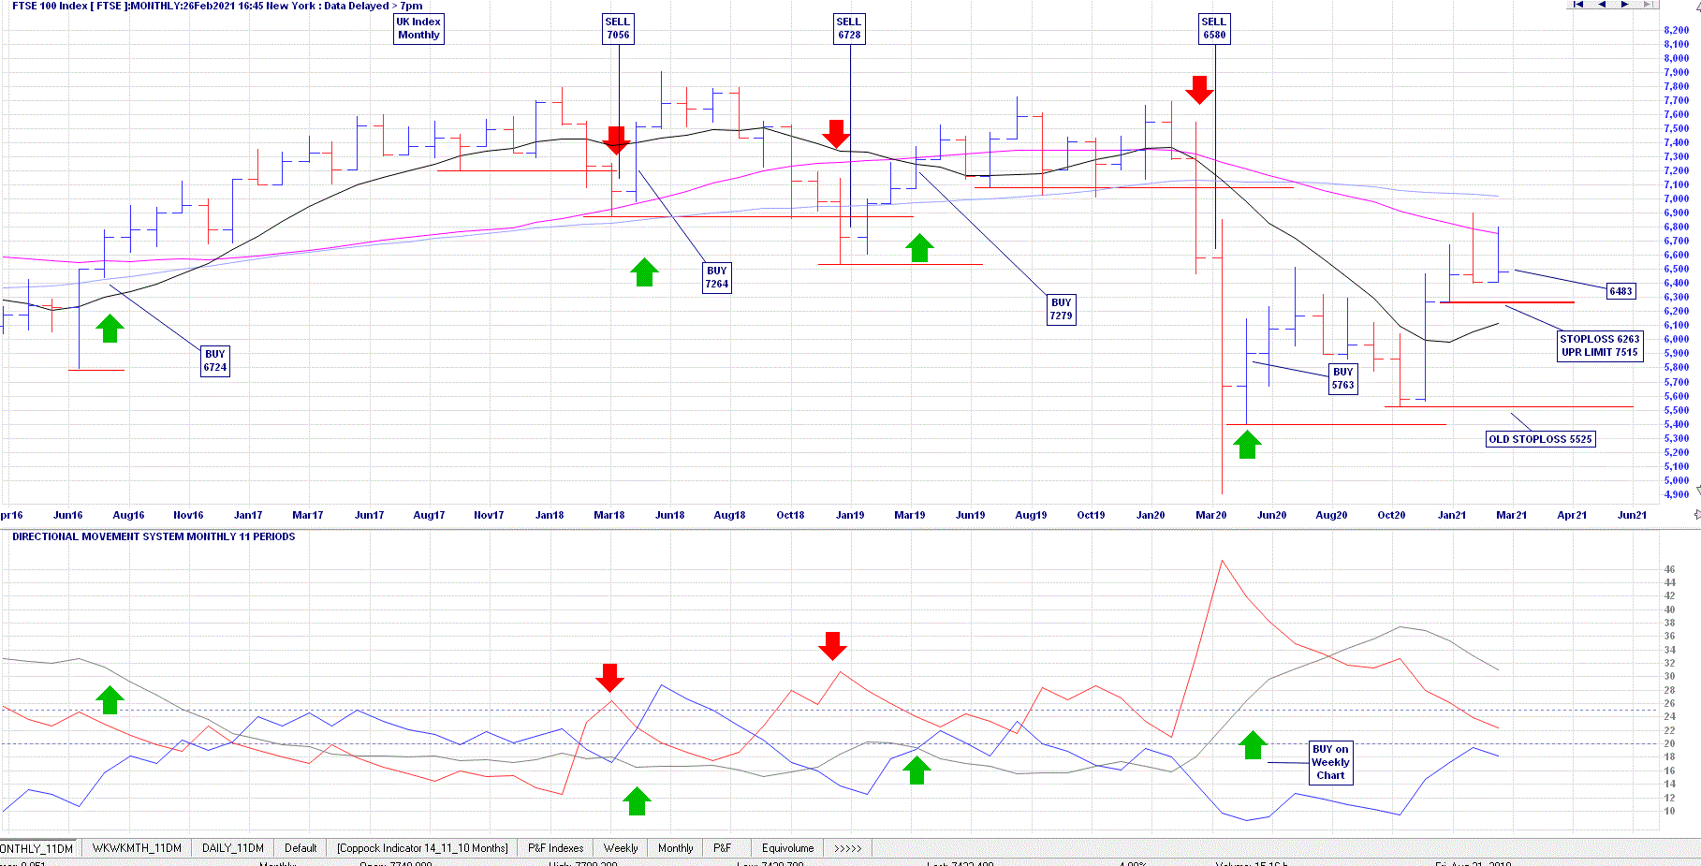The height and width of the screenshot is (866, 1701).
Task: Select the SELL 6580 annotation box
Action: (1214, 28)
